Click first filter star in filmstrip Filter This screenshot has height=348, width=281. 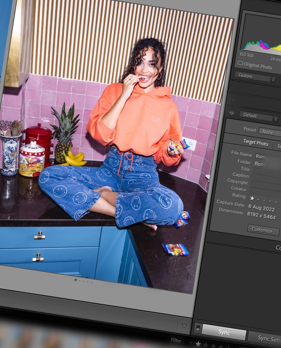pos(198,344)
